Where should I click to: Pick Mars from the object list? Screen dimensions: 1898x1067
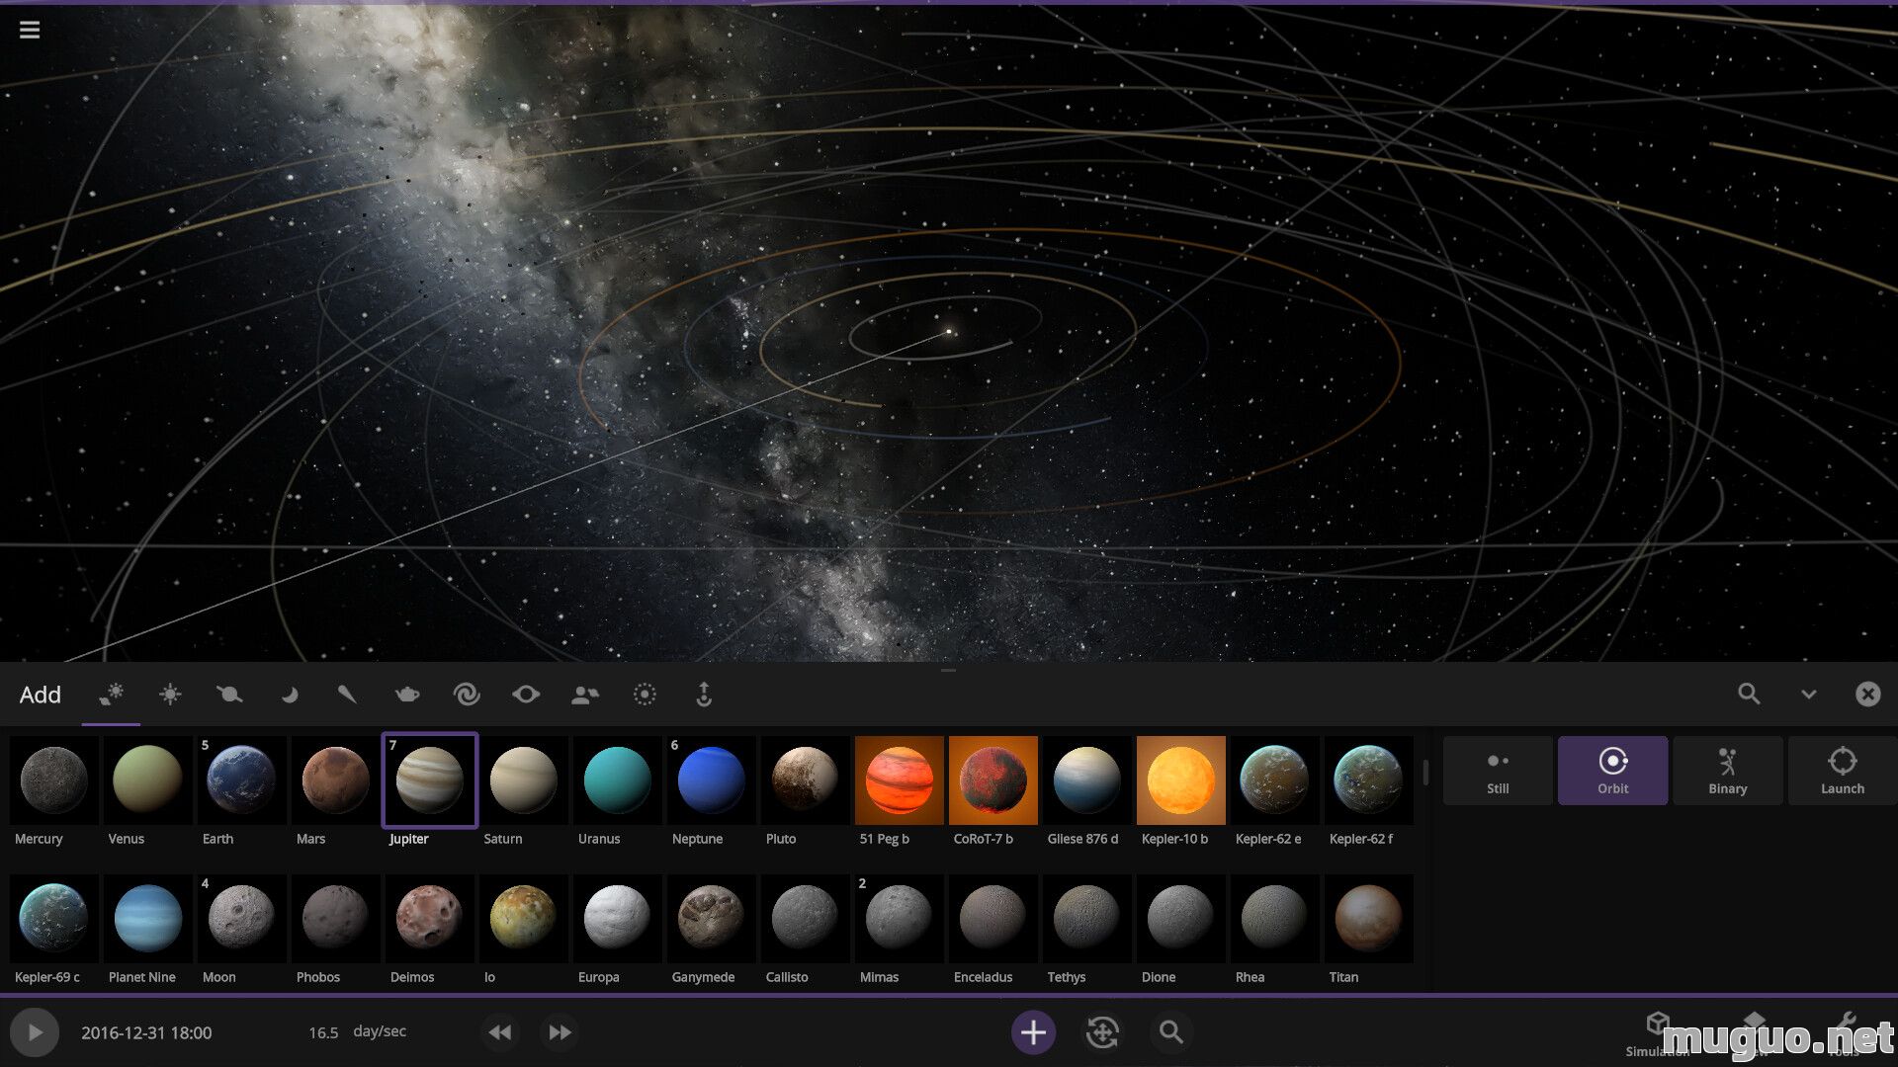click(x=335, y=780)
